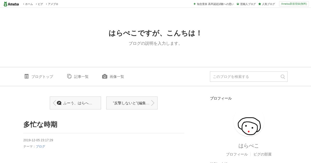311x163 pixels.
Task: Open blog title はらぺこですが、こんにちは！
Action: (x=155, y=33)
